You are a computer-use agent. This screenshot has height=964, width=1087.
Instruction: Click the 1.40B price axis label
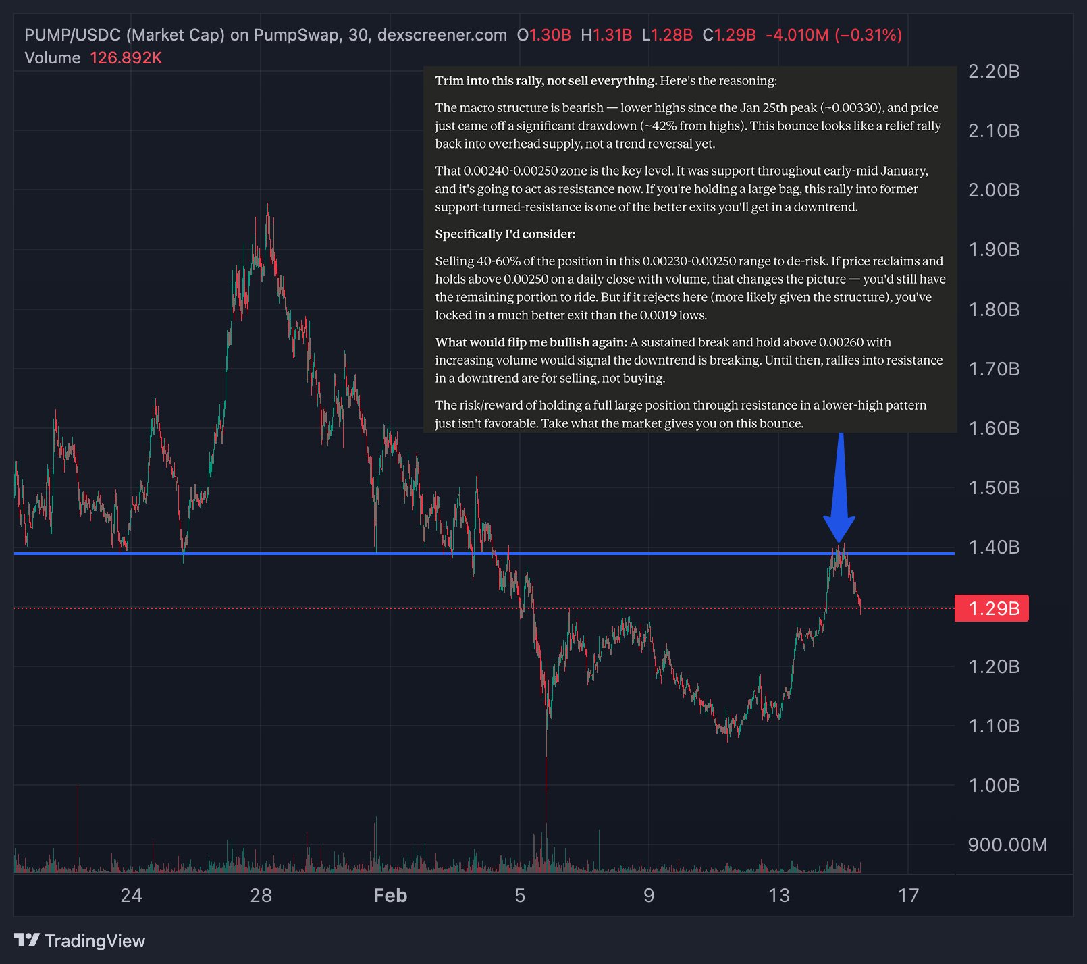click(x=994, y=547)
